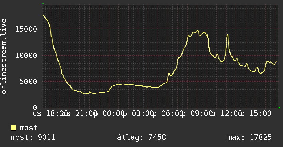Viewport: 283px width, 147px height.
Task: Click the green arrow ending the x-axis
Action: (279, 108)
